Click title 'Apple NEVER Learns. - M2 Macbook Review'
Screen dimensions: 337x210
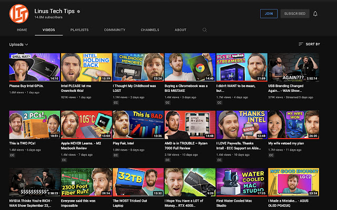click(x=81, y=146)
